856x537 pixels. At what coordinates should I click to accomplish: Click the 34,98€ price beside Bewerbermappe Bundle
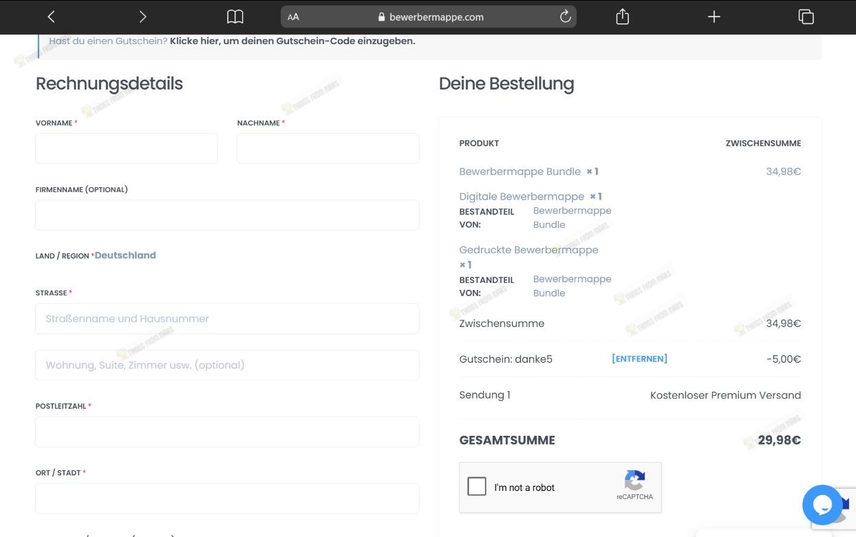point(783,171)
